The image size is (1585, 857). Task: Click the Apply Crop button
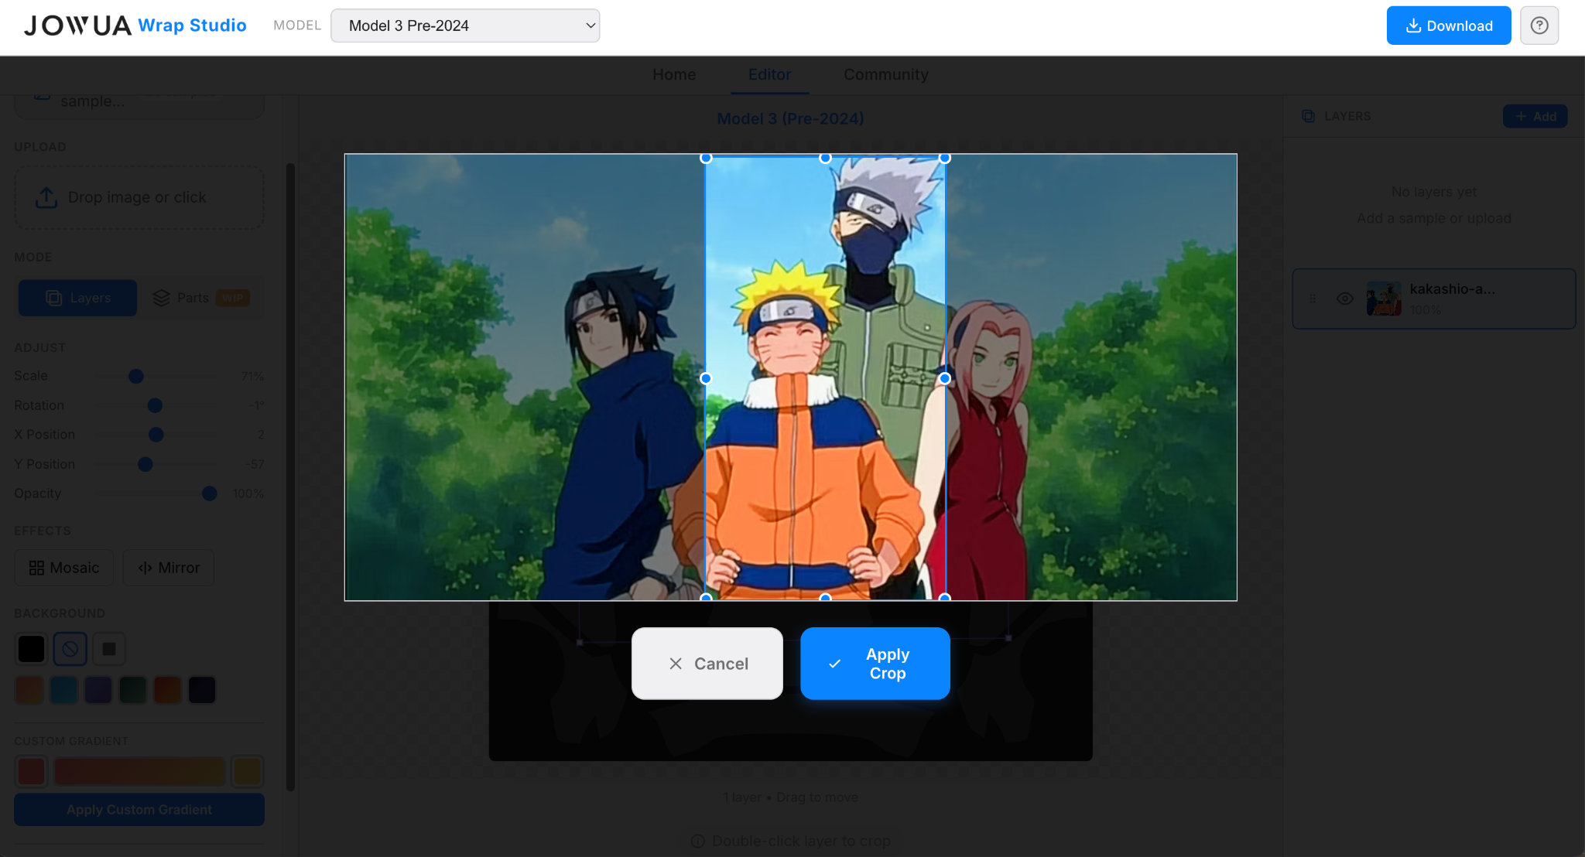click(875, 664)
